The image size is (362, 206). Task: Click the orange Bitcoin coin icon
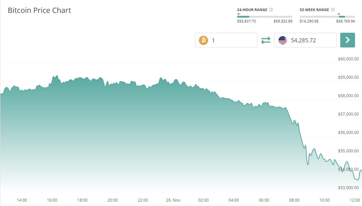[x=204, y=40]
